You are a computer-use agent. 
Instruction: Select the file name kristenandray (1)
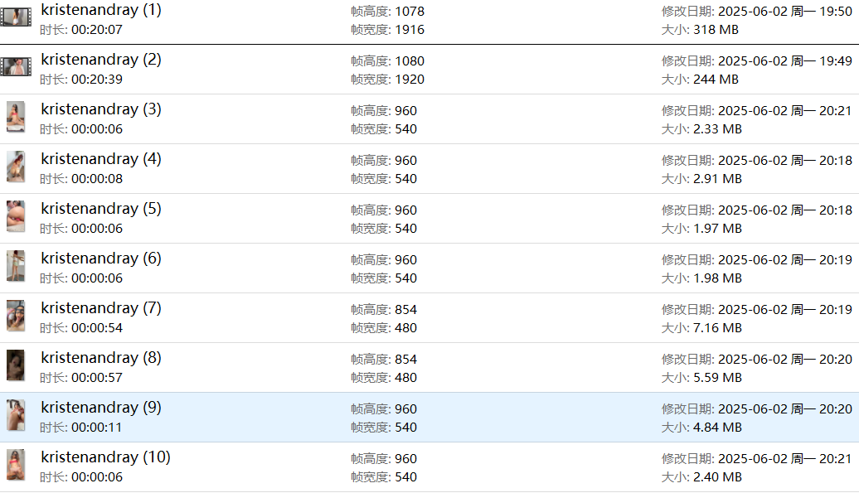point(101,10)
